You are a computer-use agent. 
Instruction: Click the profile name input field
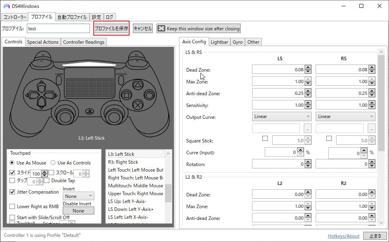coord(58,28)
